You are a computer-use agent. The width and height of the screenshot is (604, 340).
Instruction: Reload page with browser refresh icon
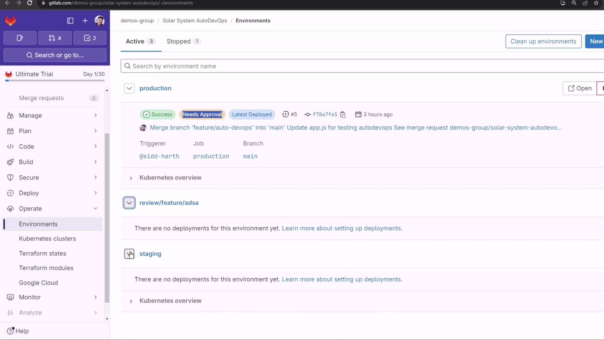coord(30,3)
